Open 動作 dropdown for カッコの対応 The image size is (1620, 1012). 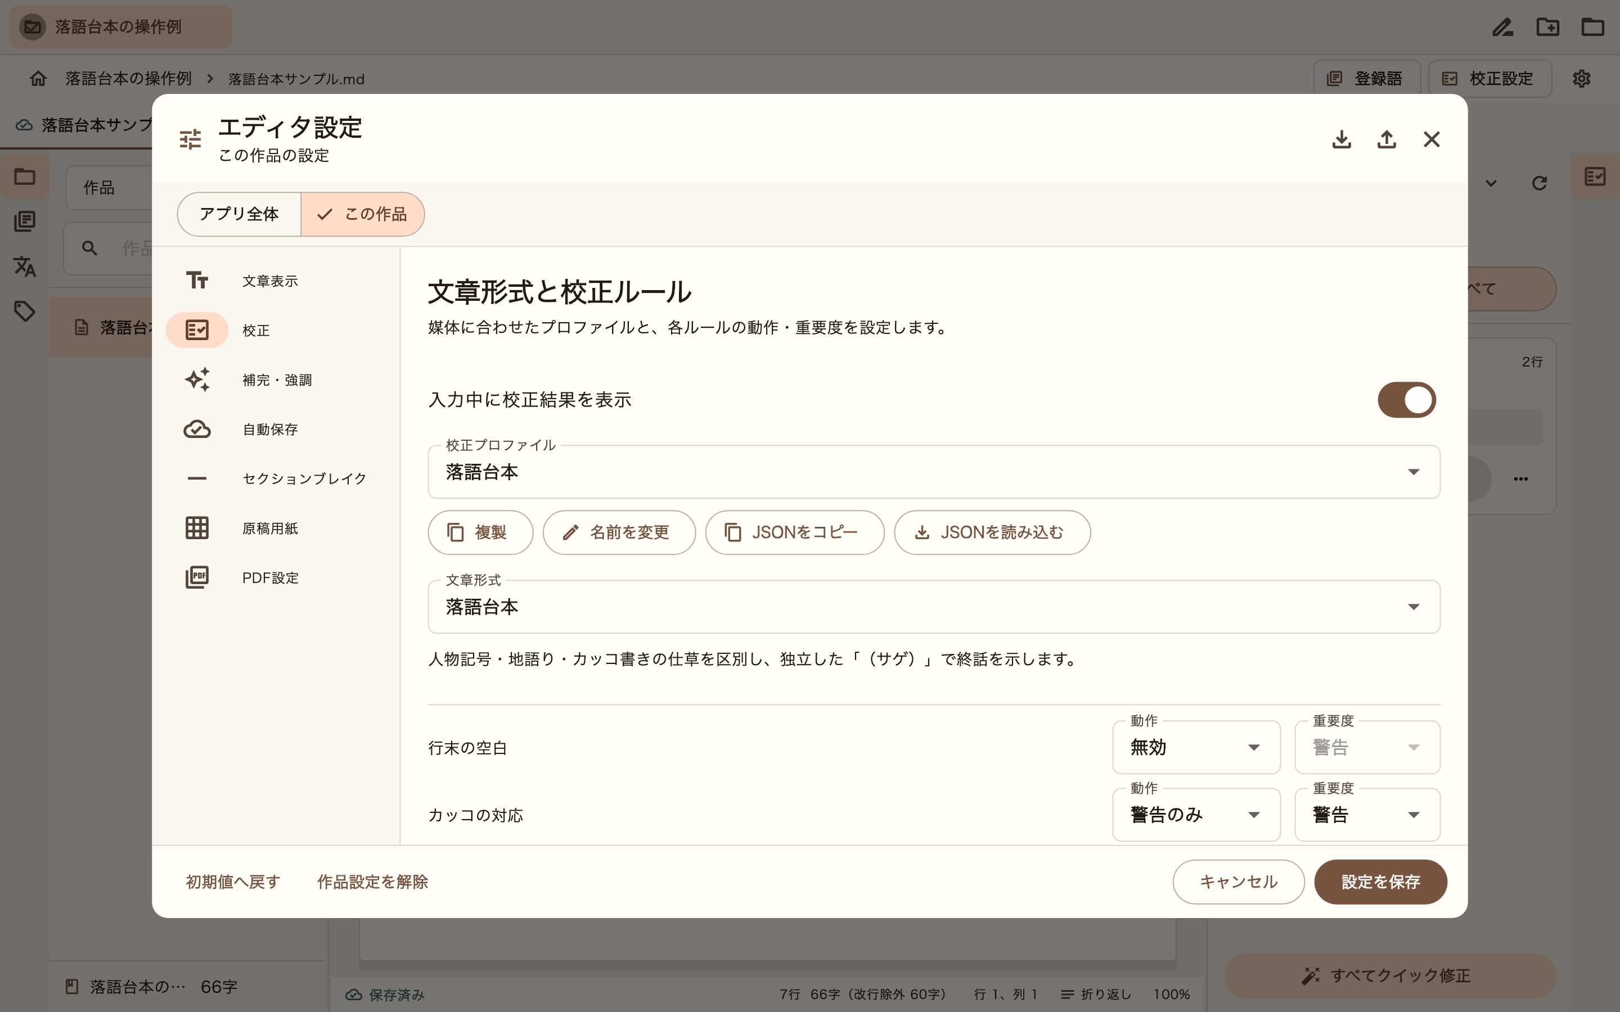(x=1196, y=815)
